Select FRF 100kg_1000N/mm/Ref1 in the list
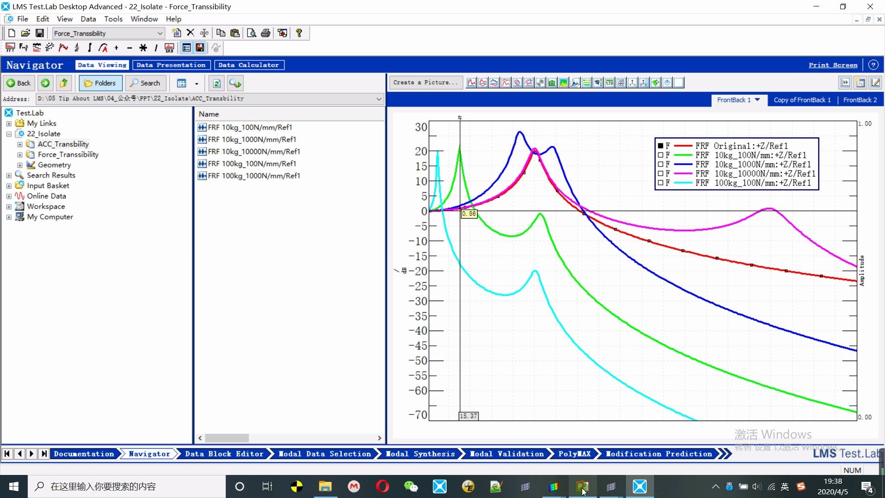885x498 pixels. 249,176
